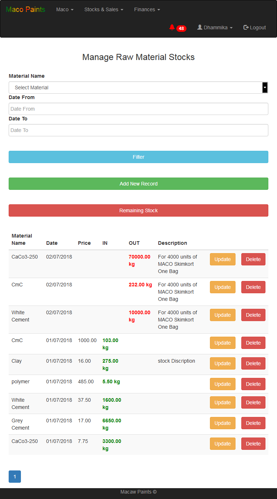Expand the Maco dropdown menu
Viewport: 277px width, 499px height.
[65, 9]
